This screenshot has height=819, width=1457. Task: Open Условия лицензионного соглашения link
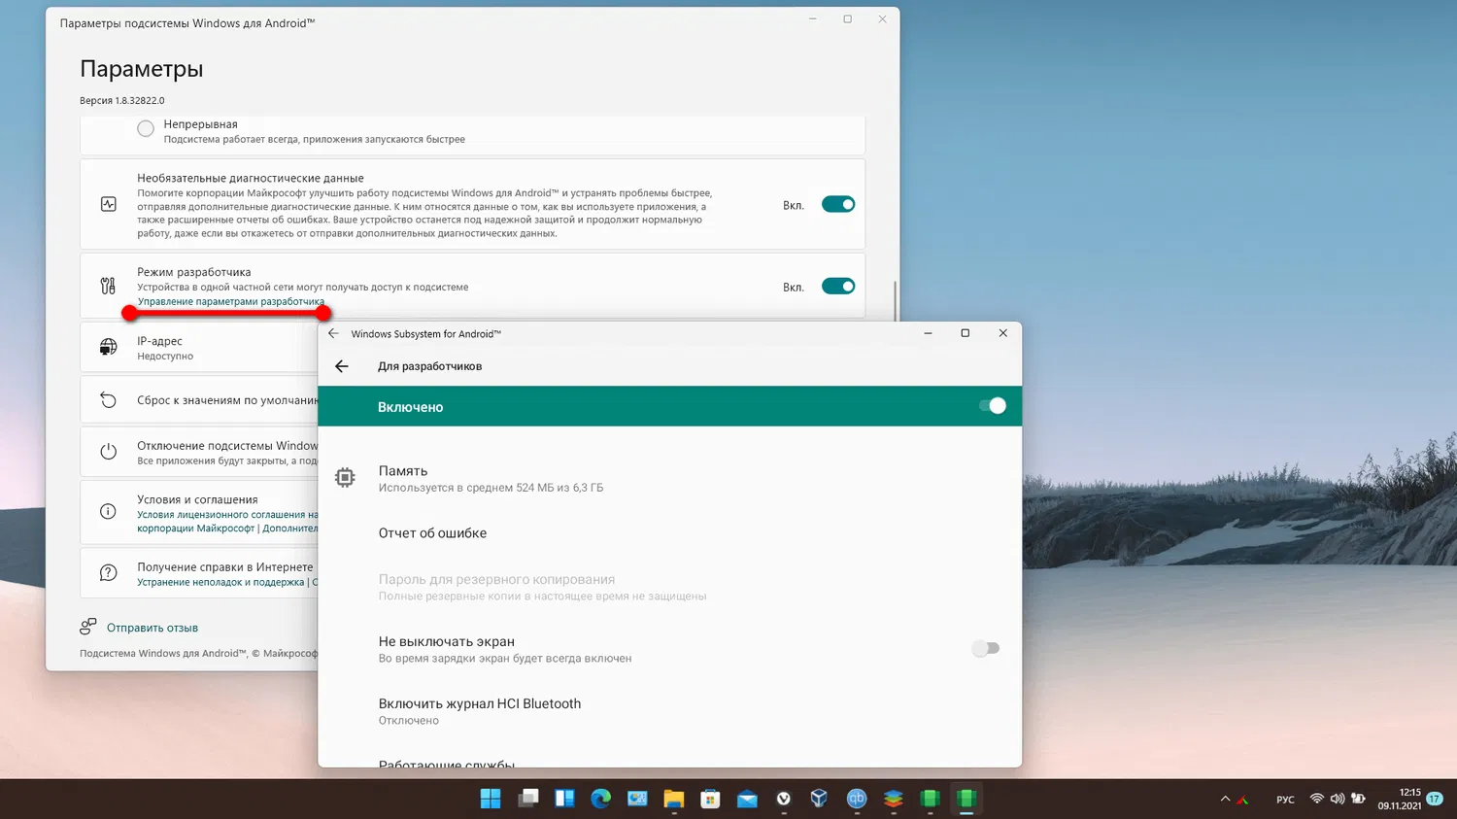(227, 514)
